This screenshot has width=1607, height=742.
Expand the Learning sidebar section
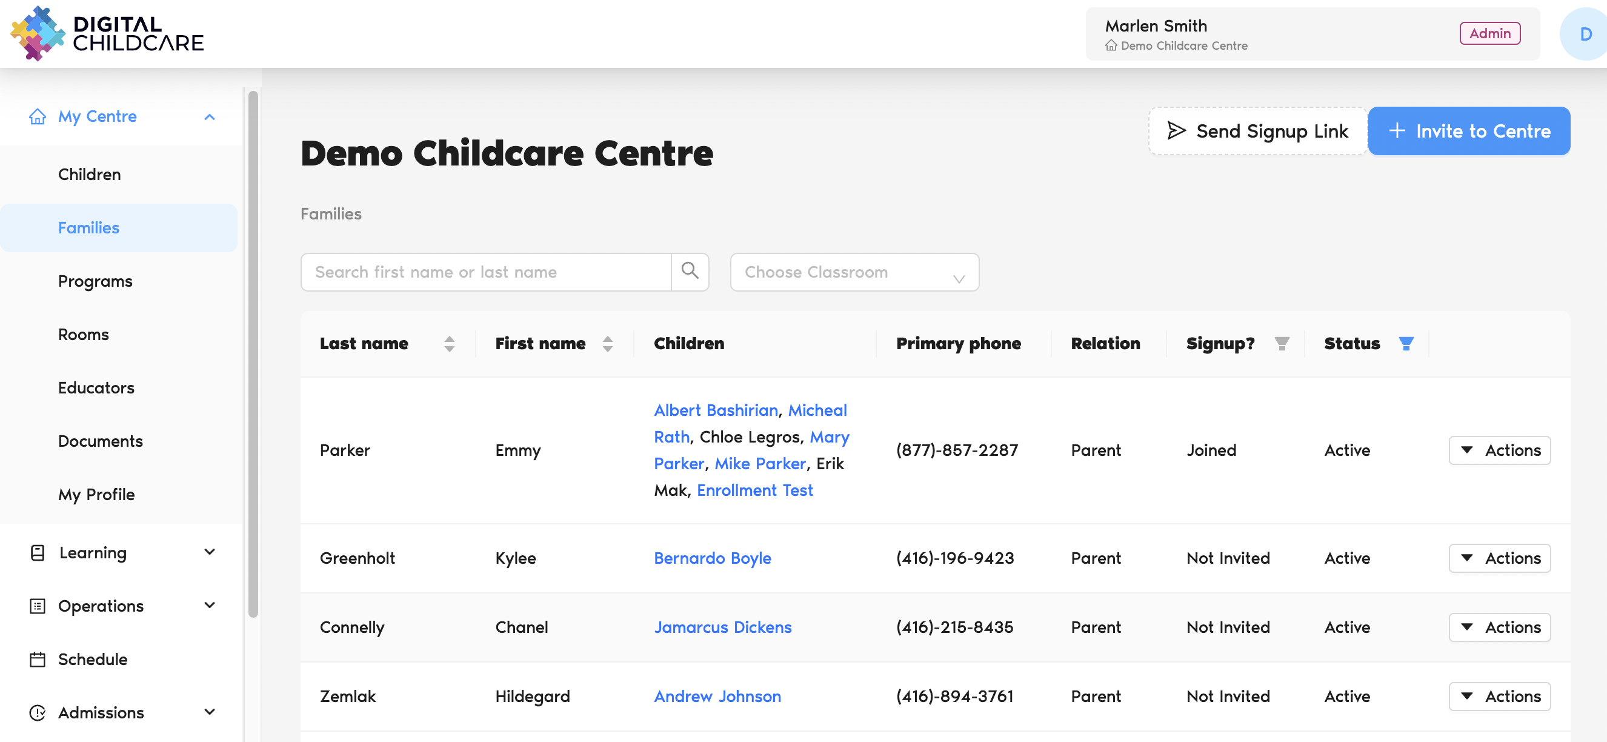point(210,552)
